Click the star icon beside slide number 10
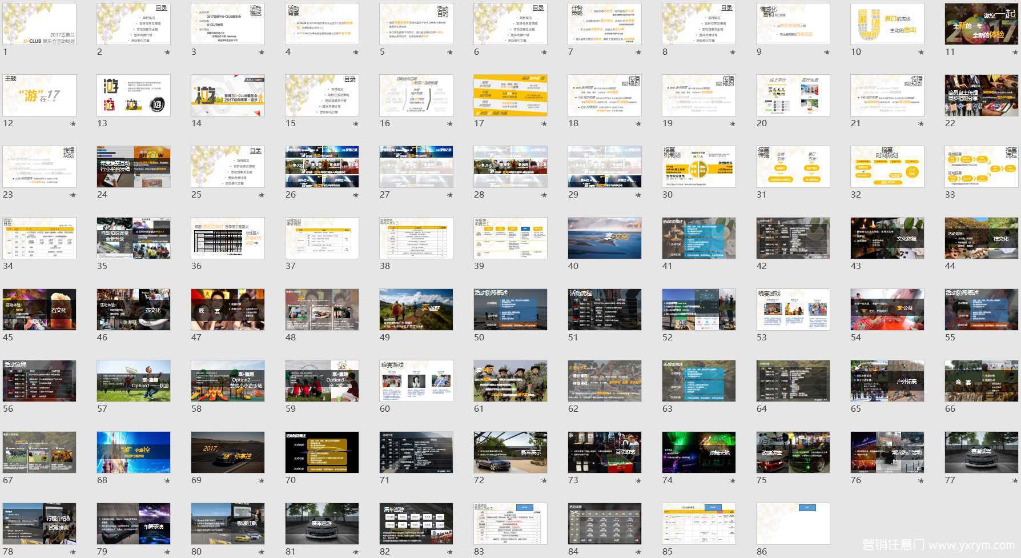 tap(921, 53)
